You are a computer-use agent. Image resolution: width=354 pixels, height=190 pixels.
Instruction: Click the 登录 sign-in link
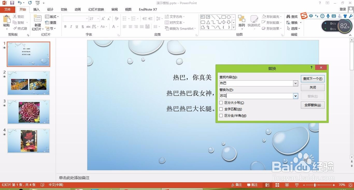[x=343, y=9]
